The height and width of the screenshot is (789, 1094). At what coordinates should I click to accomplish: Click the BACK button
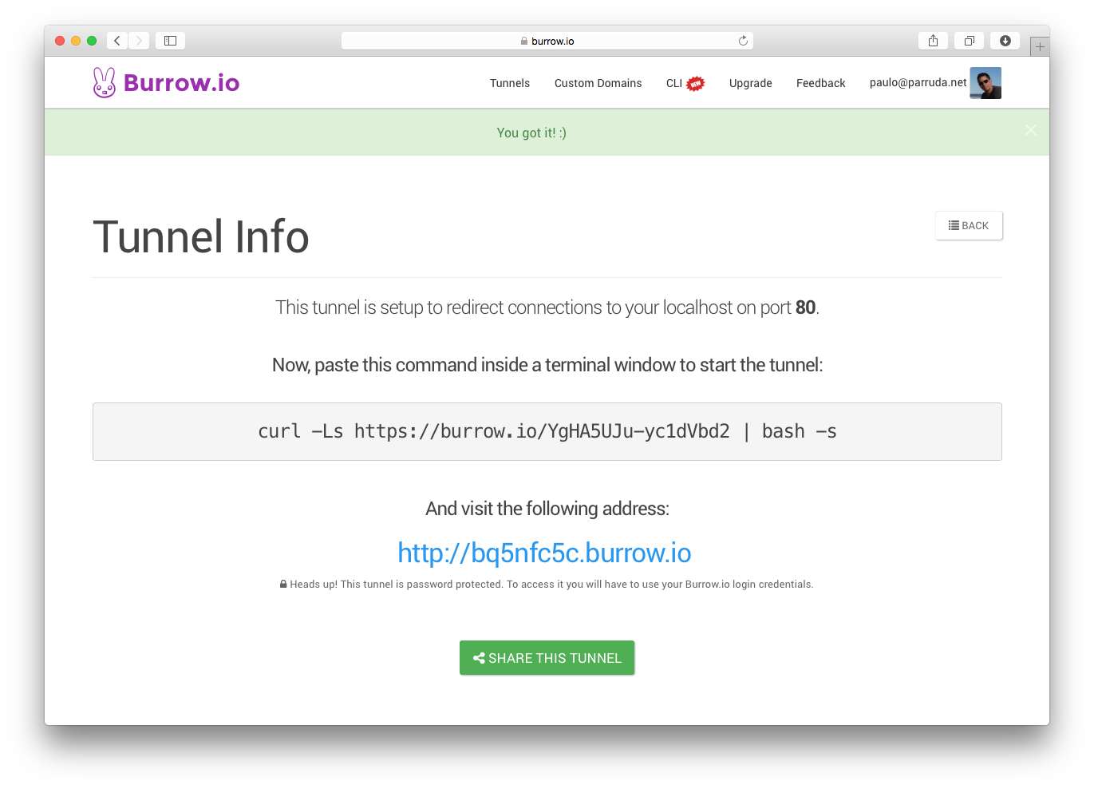(969, 225)
